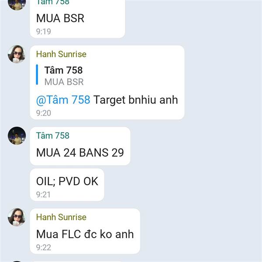
Task: Select the MUA BSR message bubble at top
Action: click(77, 18)
